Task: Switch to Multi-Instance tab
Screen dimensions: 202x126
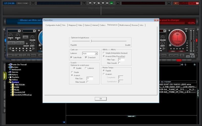Action: (x=124, y=25)
